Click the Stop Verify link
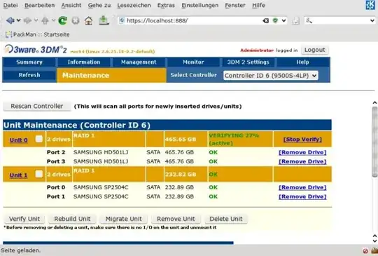 302,140
